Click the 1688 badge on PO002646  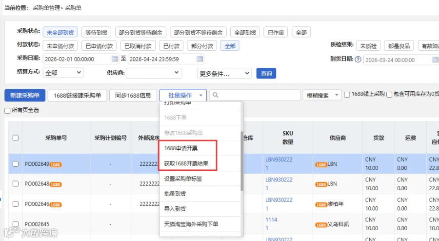pyautogui.click(x=56, y=204)
